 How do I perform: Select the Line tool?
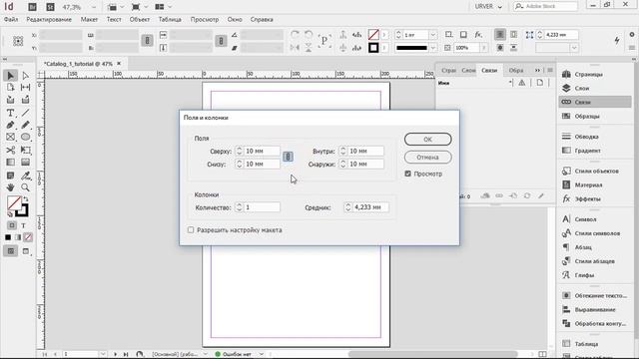[x=25, y=113]
